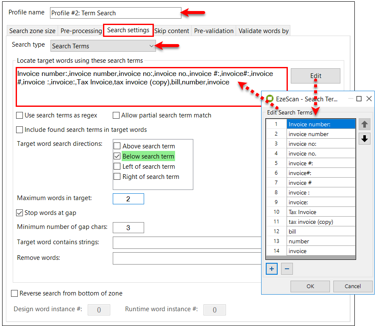This screenshot has width=376, height=326.
Task: Toggle Allow partial search term match
Action: 116,115
